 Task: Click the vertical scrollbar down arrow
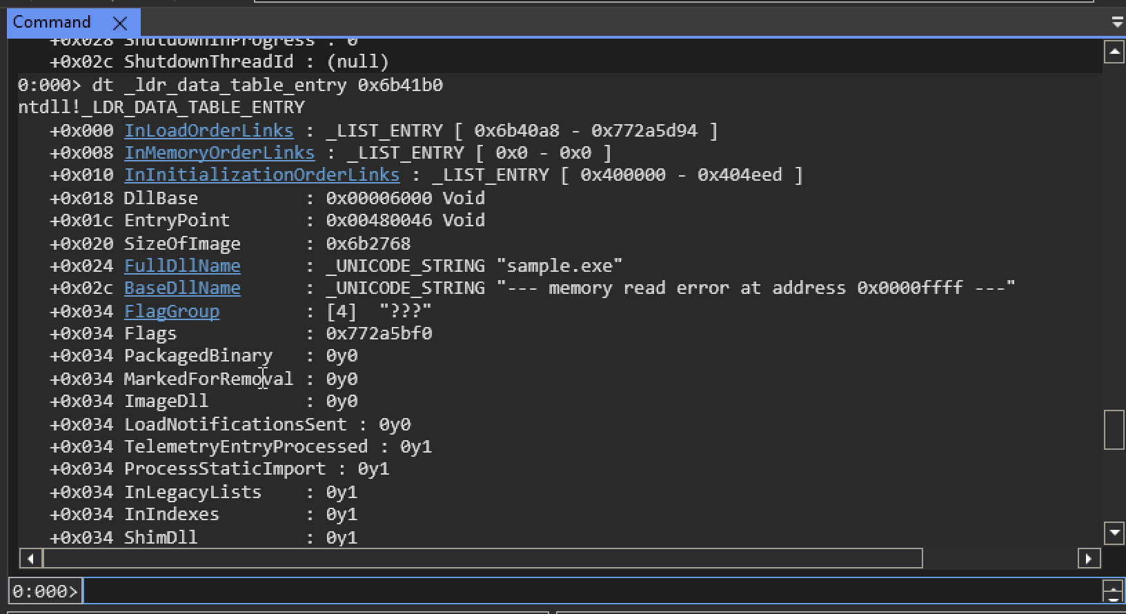[1114, 533]
